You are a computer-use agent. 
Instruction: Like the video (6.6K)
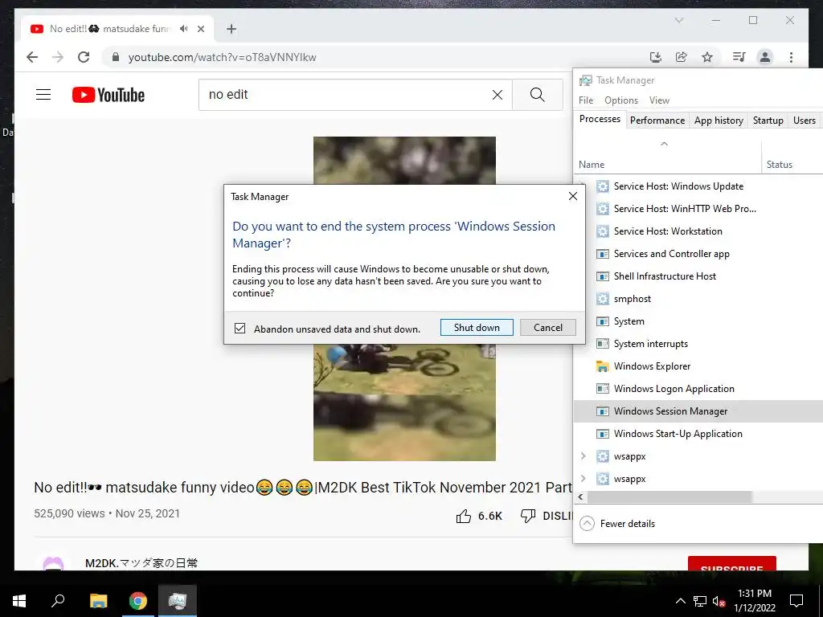tap(479, 517)
